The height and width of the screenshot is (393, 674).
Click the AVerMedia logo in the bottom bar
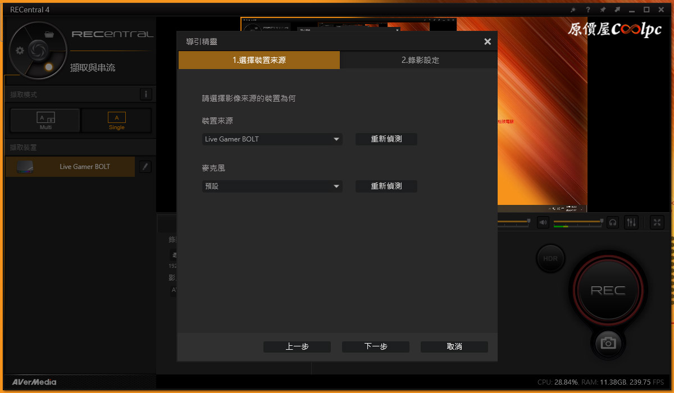point(34,382)
